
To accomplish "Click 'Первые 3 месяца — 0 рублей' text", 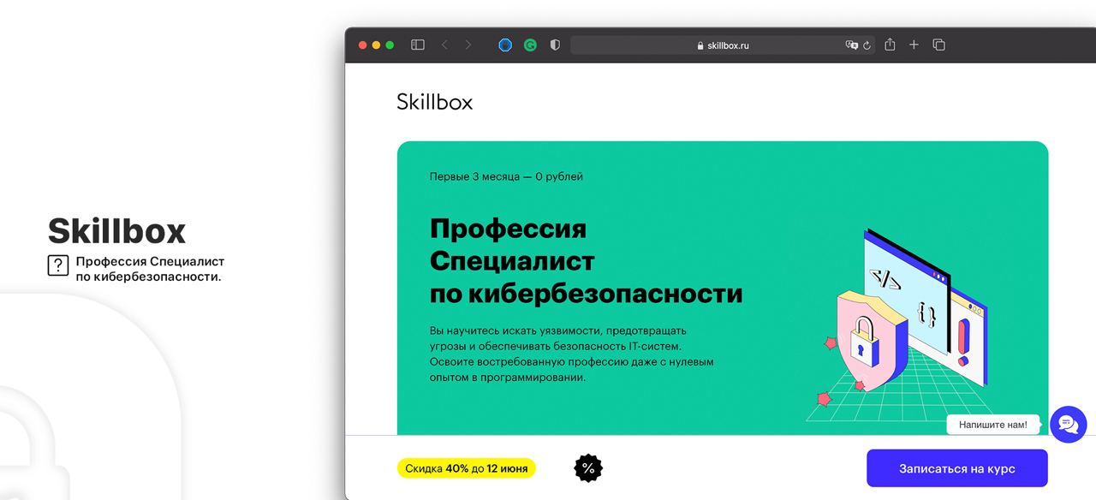I will pyautogui.click(x=506, y=176).
